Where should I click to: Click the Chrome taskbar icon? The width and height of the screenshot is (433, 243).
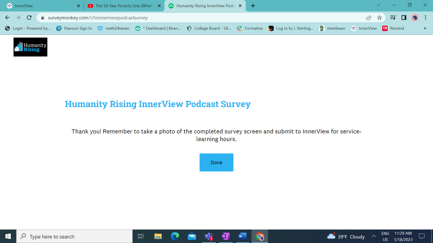[x=260, y=236]
